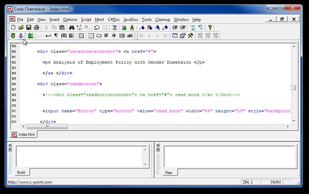Click line number 171 in the gutter

[x=14, y=111]
